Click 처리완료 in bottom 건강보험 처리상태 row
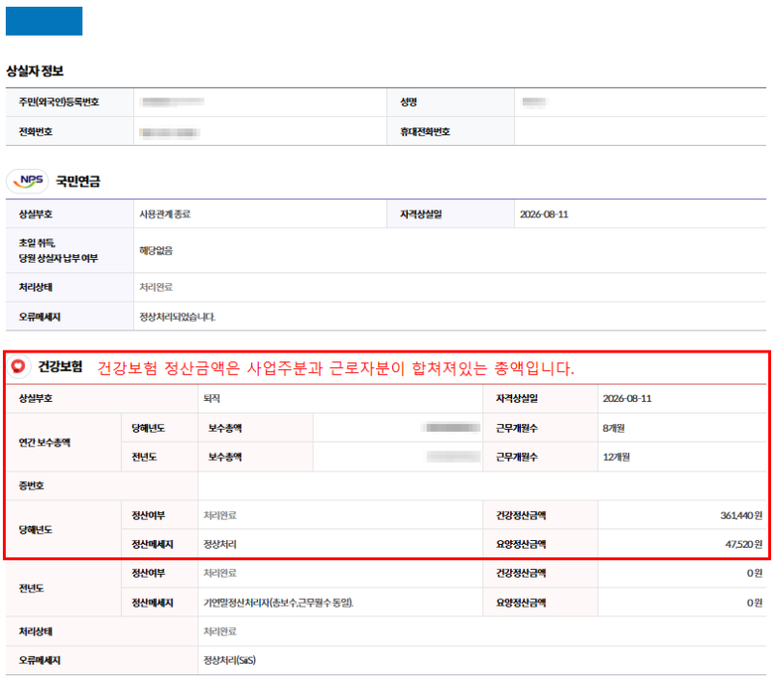Screen dimensions: 773x683 coord(220,631)
